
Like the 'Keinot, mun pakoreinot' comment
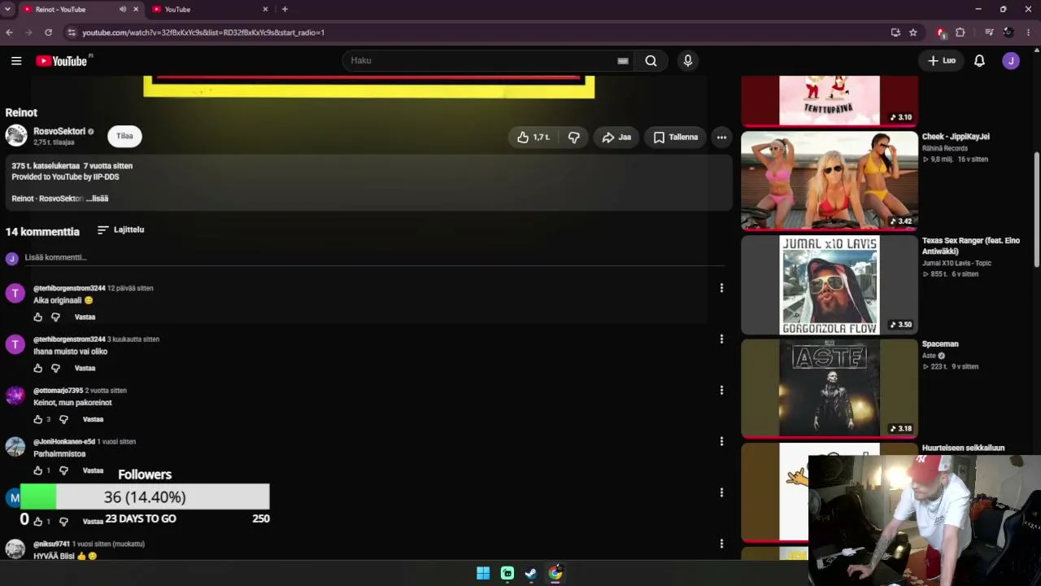[37, 420]
